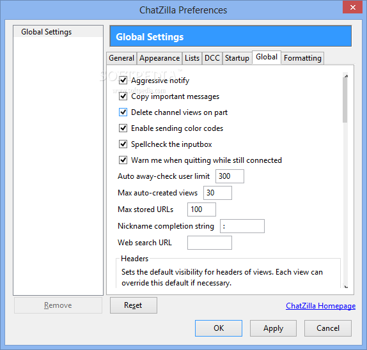
Task: Click the scrollbar up arrow
Action: click(346, 76)
